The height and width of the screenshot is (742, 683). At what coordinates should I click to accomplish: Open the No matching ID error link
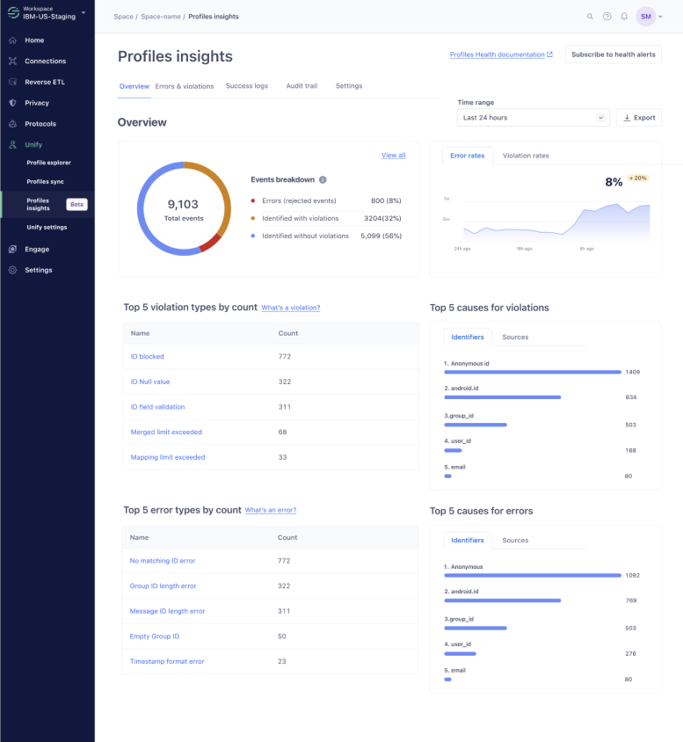163,560
